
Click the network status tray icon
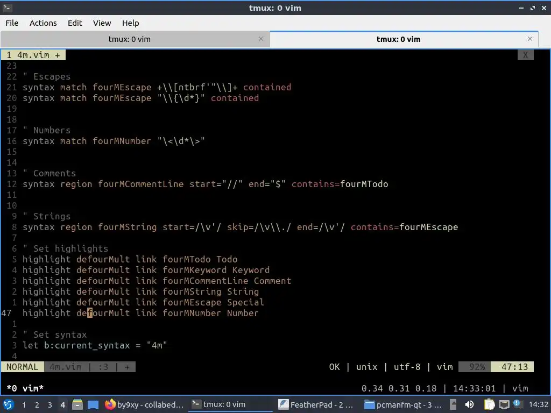coord(504,404)
